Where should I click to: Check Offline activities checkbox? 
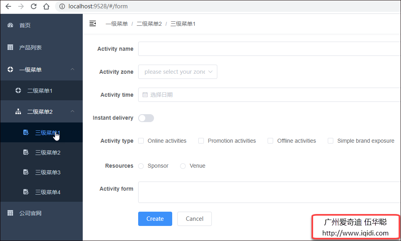[270, 141]
